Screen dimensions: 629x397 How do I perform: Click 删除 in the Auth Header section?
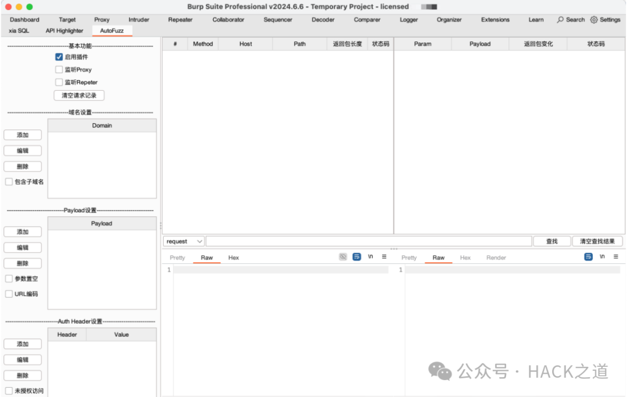click(x=23, y=375)
